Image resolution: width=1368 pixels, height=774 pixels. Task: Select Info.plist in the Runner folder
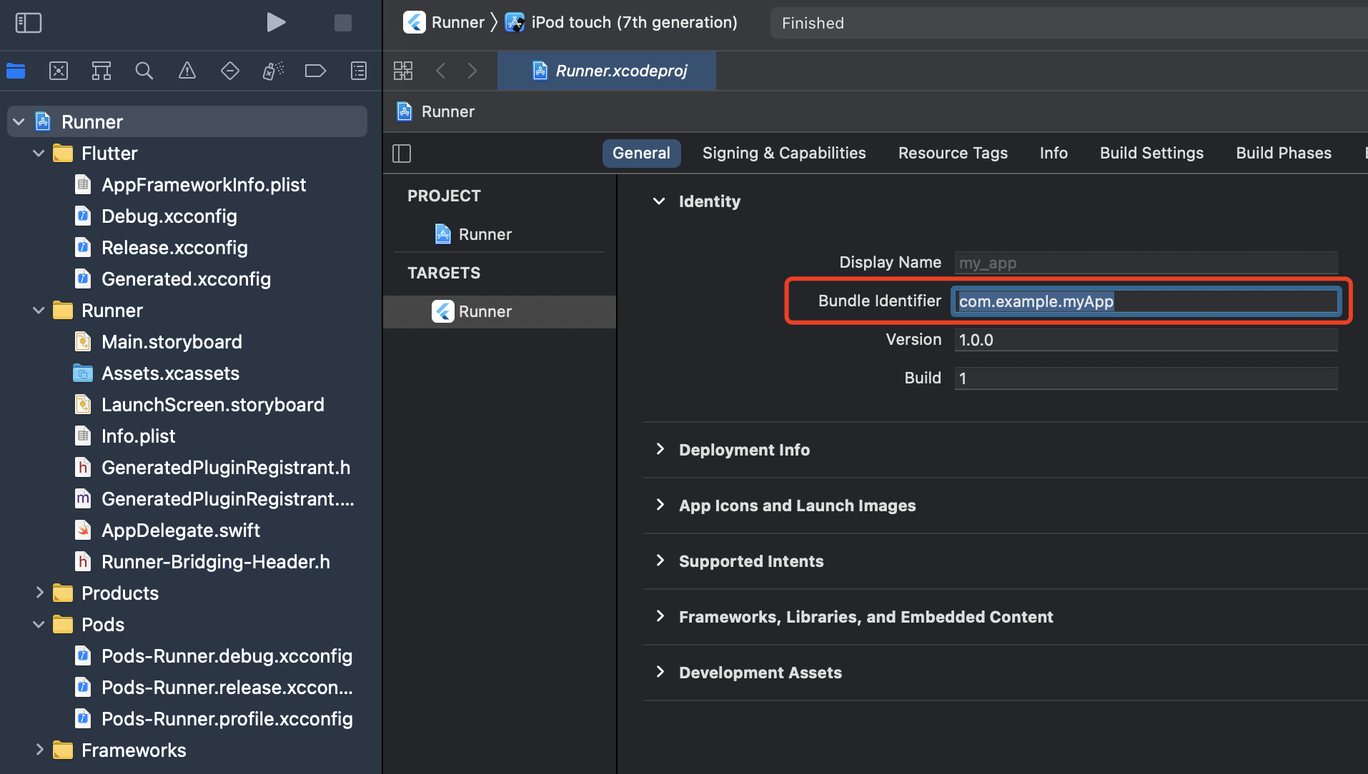[138, 436]
